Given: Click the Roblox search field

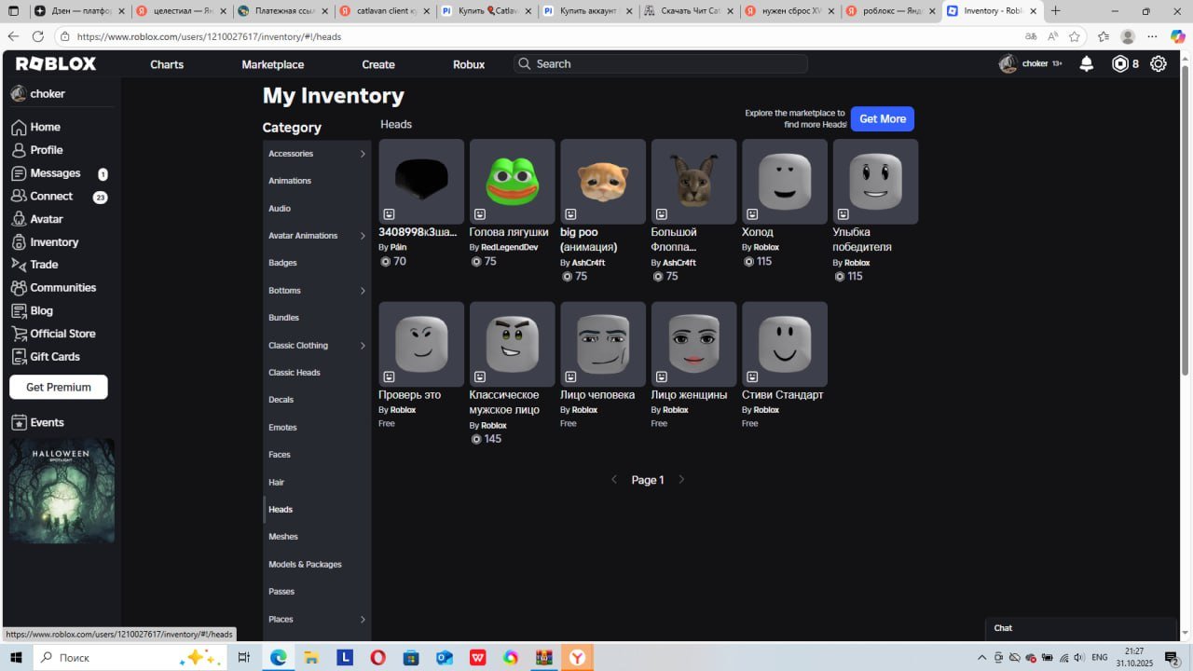Looking at the screenshot, I should click(x=661, y=63).
